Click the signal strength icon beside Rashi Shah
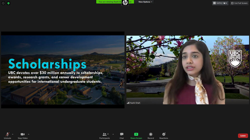 (128, 103)
